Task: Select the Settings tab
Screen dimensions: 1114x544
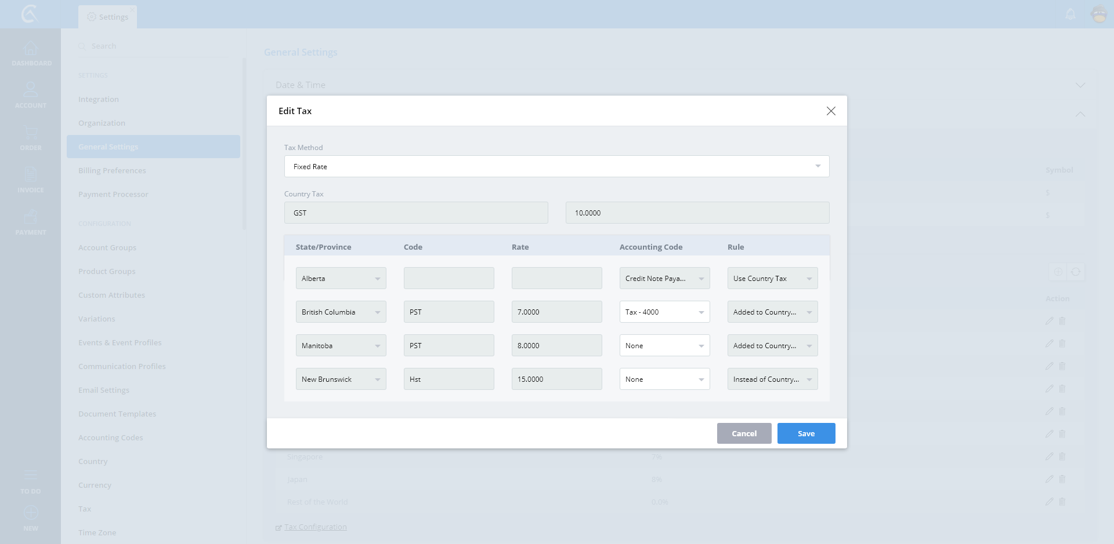Action: (108, 17)
